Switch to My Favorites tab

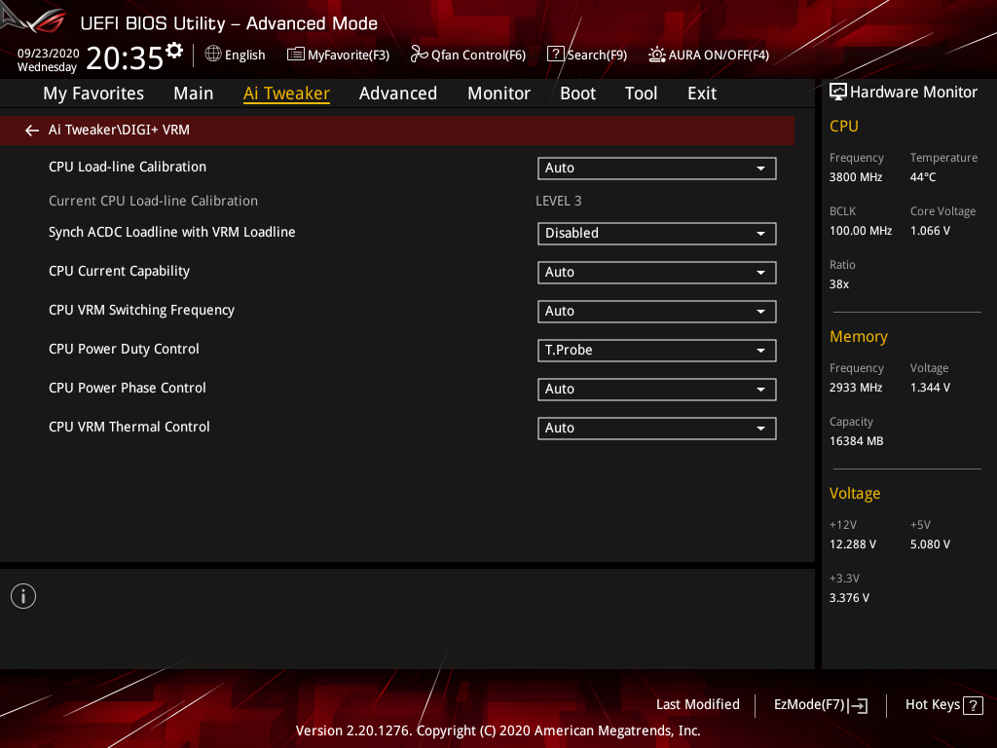click(x=93, y=93)
